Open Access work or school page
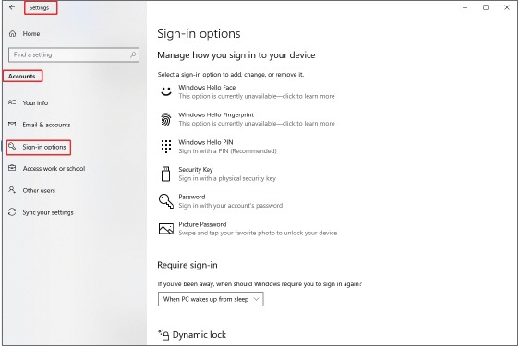 pos(54,168)
